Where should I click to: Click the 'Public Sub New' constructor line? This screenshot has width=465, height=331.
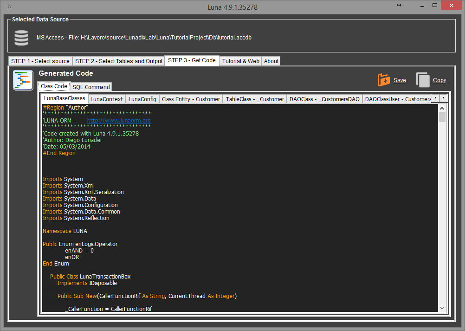[147, 296]
